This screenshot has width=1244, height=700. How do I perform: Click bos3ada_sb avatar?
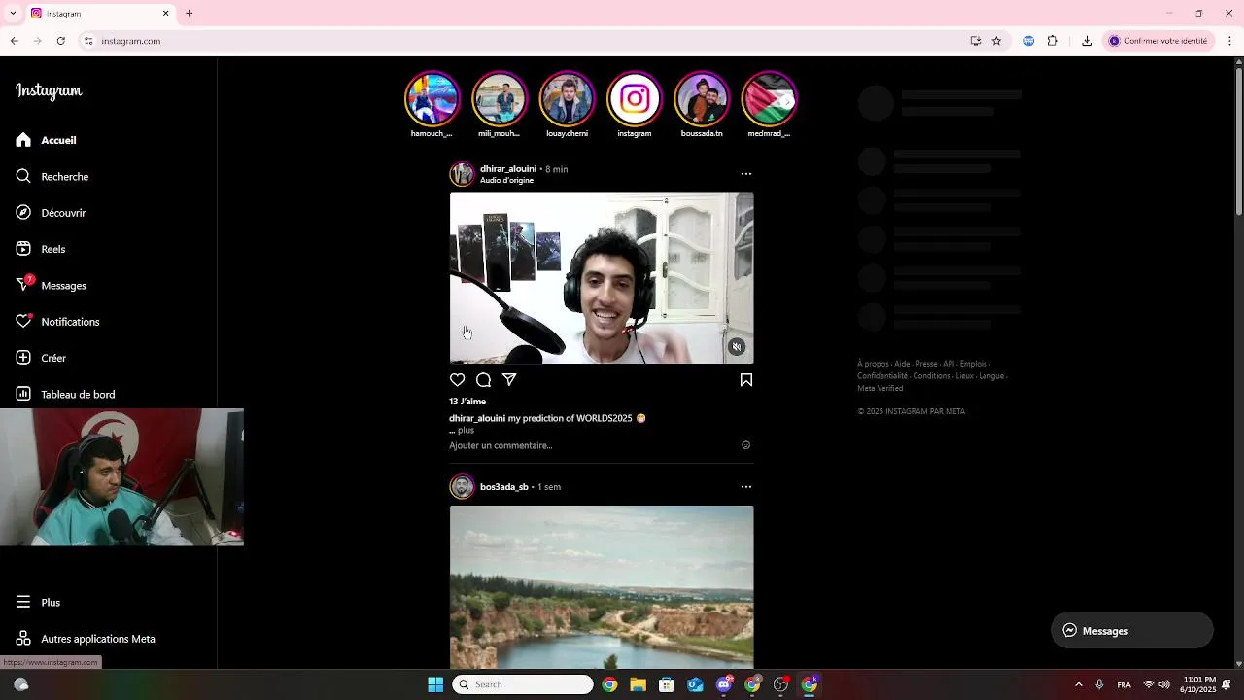(462, 487)
